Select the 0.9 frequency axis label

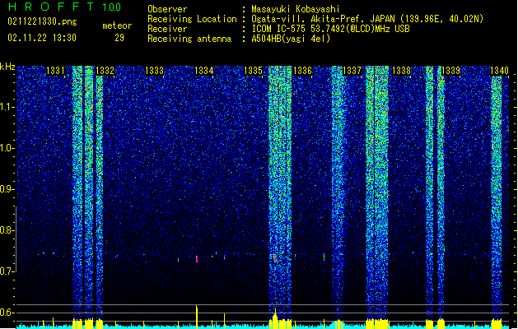point(7,189)
